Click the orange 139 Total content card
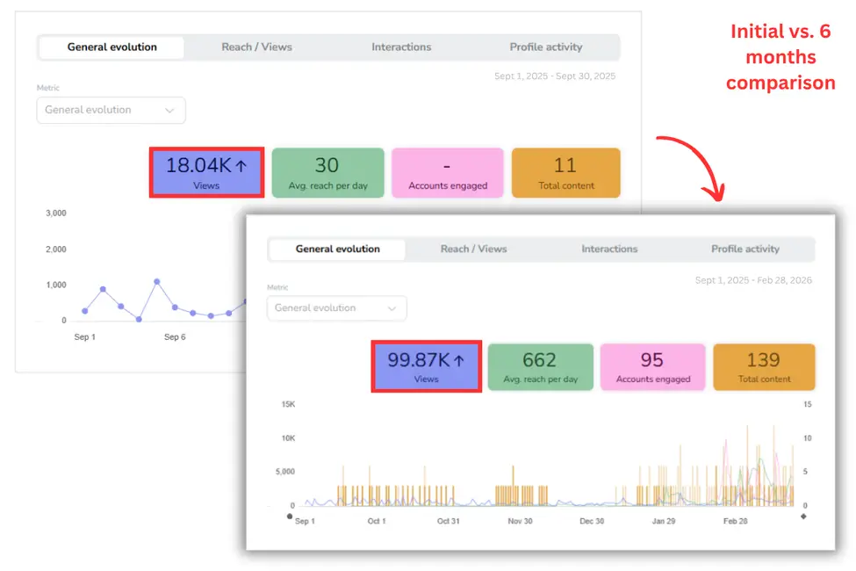856x571 pixels. click(x=764, y=366)
